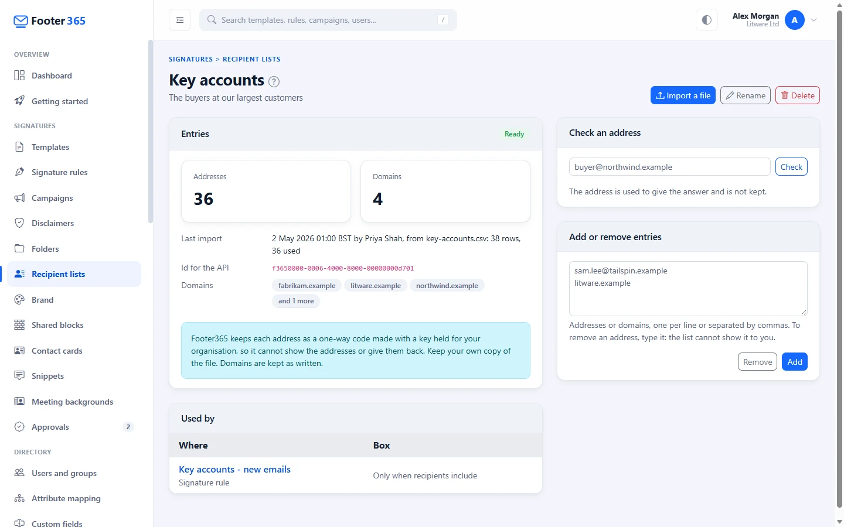
Task: Toggle the dark mode theme icon
Action: click(707, 20)
